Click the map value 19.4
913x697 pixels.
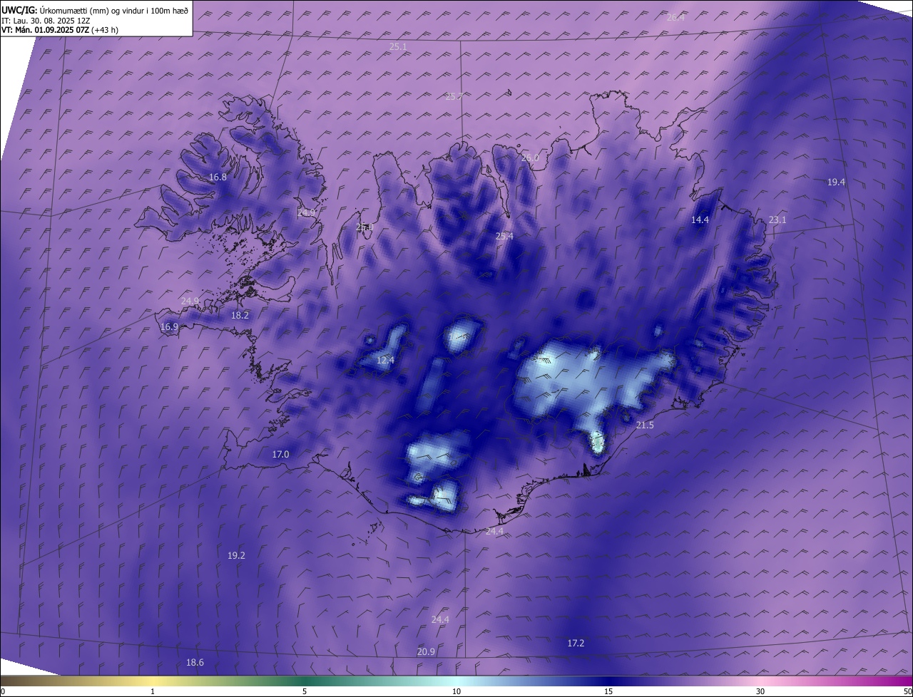[x=836, y=182]
